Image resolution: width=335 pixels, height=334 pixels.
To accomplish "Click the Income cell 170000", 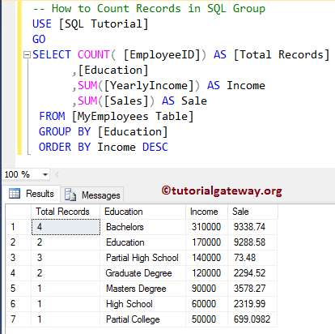I will click(207, 242).
